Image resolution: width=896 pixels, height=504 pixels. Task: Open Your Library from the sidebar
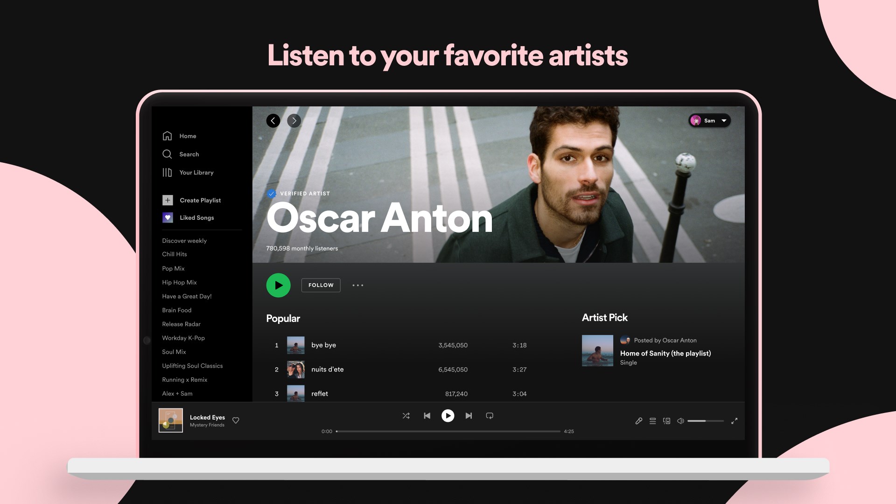click(x=168, y=172)
